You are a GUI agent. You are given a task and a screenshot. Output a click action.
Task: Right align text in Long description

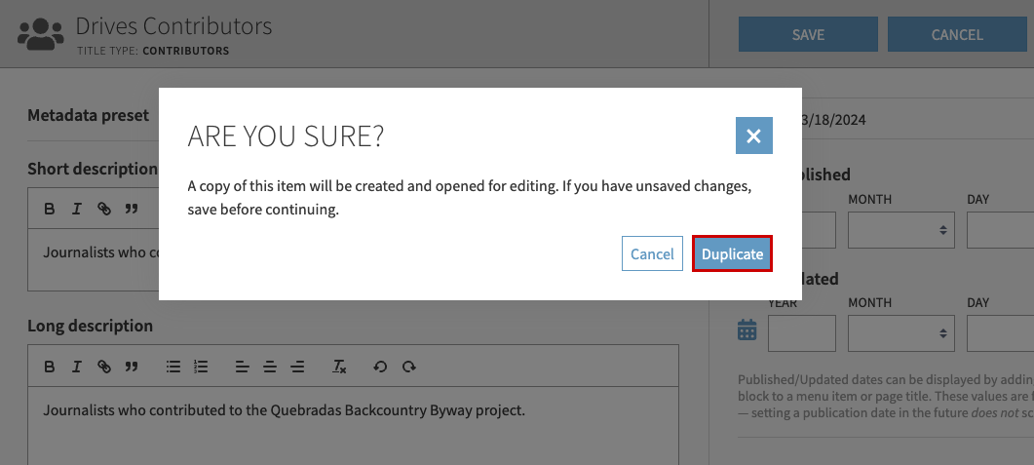pyautogui.click(x=298, y=367)
